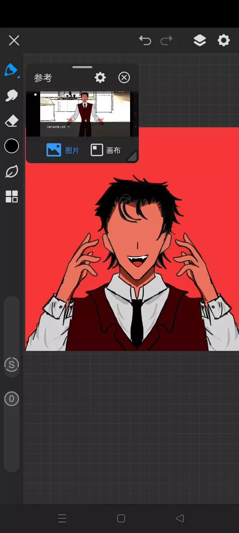Close the drawing editor with X
The image size is (239, 533).
tap(14, 41)
